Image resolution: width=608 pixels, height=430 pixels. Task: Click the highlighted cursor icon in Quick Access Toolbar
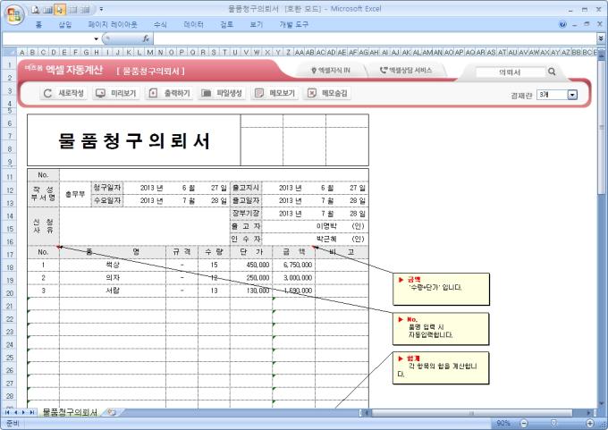(x=60, y=9)
